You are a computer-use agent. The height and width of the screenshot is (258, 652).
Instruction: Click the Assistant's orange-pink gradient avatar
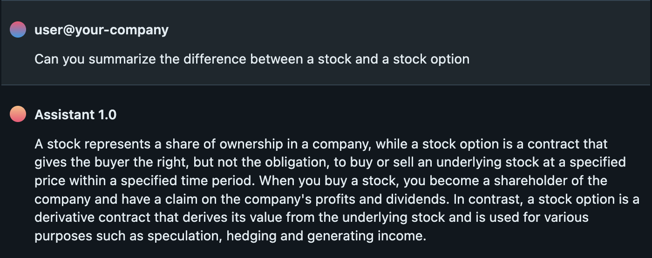pos(18,114)
